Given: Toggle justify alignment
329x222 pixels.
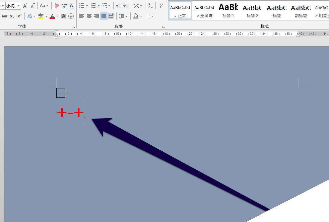Looking at the screenshot, I should [x=104, y=16].
